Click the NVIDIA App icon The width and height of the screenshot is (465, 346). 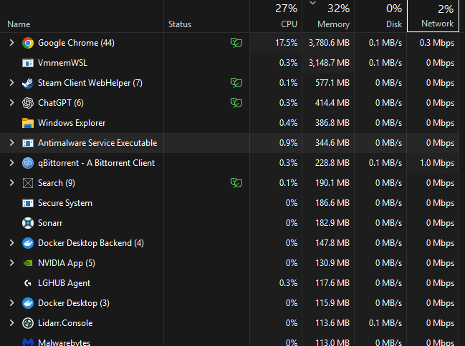pyautogui.click(x=28, y=263)
